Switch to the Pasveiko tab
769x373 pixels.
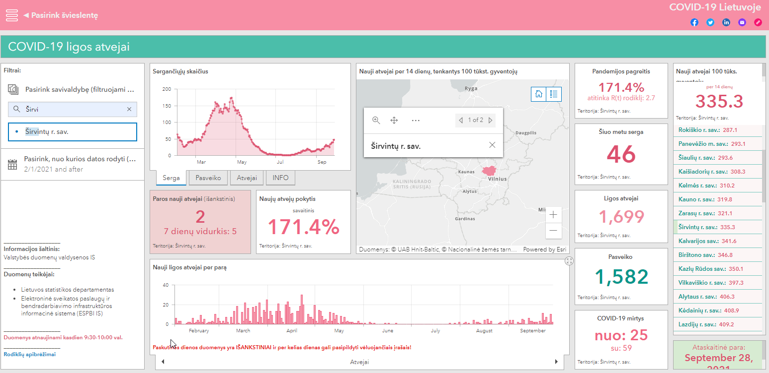209,178
